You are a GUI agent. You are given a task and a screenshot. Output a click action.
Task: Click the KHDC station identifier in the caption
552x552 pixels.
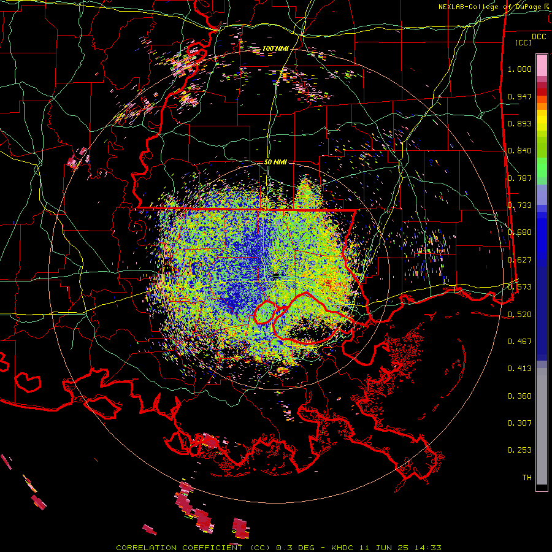(343, 548)
